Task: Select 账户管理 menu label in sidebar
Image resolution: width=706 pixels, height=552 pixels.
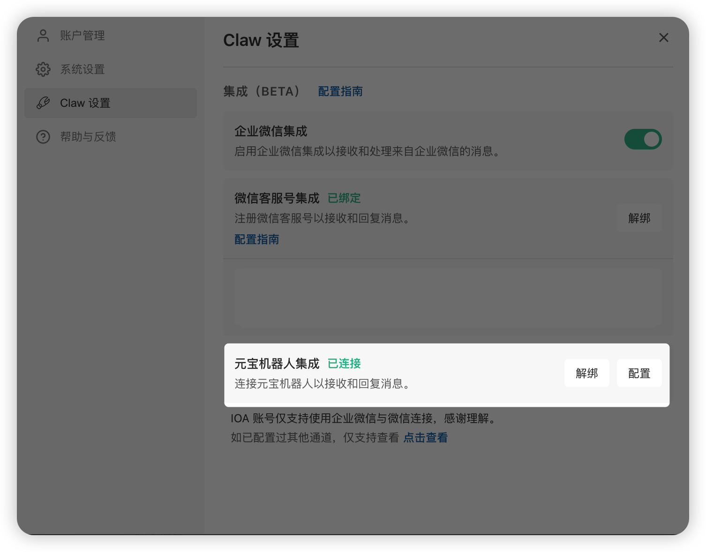Action: [x=83, y=36]
